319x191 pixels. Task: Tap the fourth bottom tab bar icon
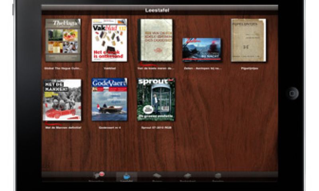tap(187, 176)
